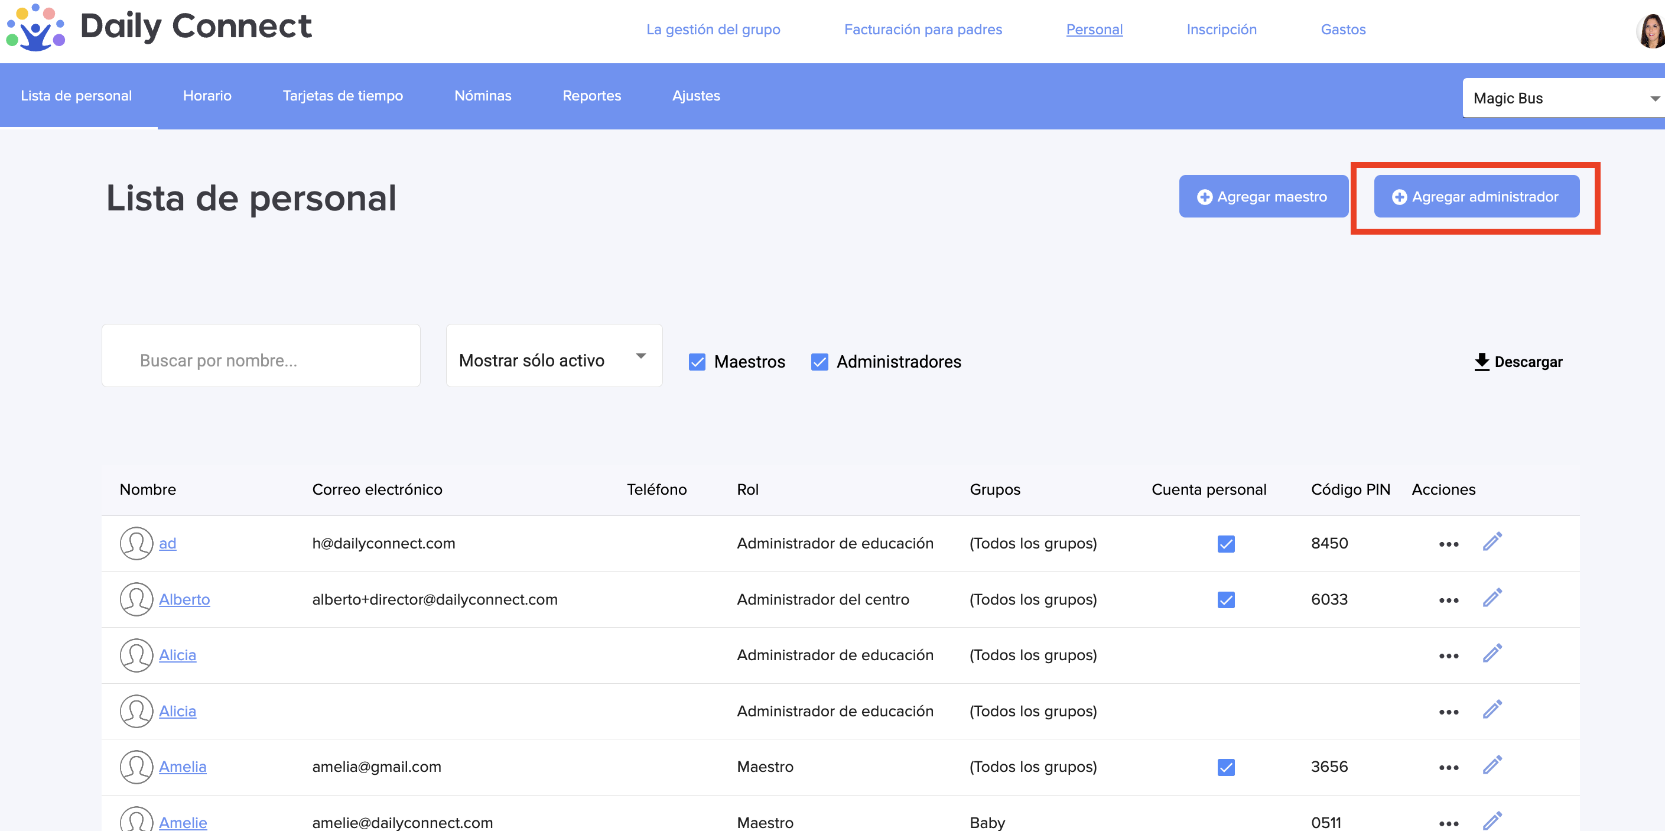Image resolution: width=1665 pixels, height=831 pixels.
Task: Toggle Cuenta personal checkbox for Alberto
Action: pyautogui.click(x=1225, y=599)
